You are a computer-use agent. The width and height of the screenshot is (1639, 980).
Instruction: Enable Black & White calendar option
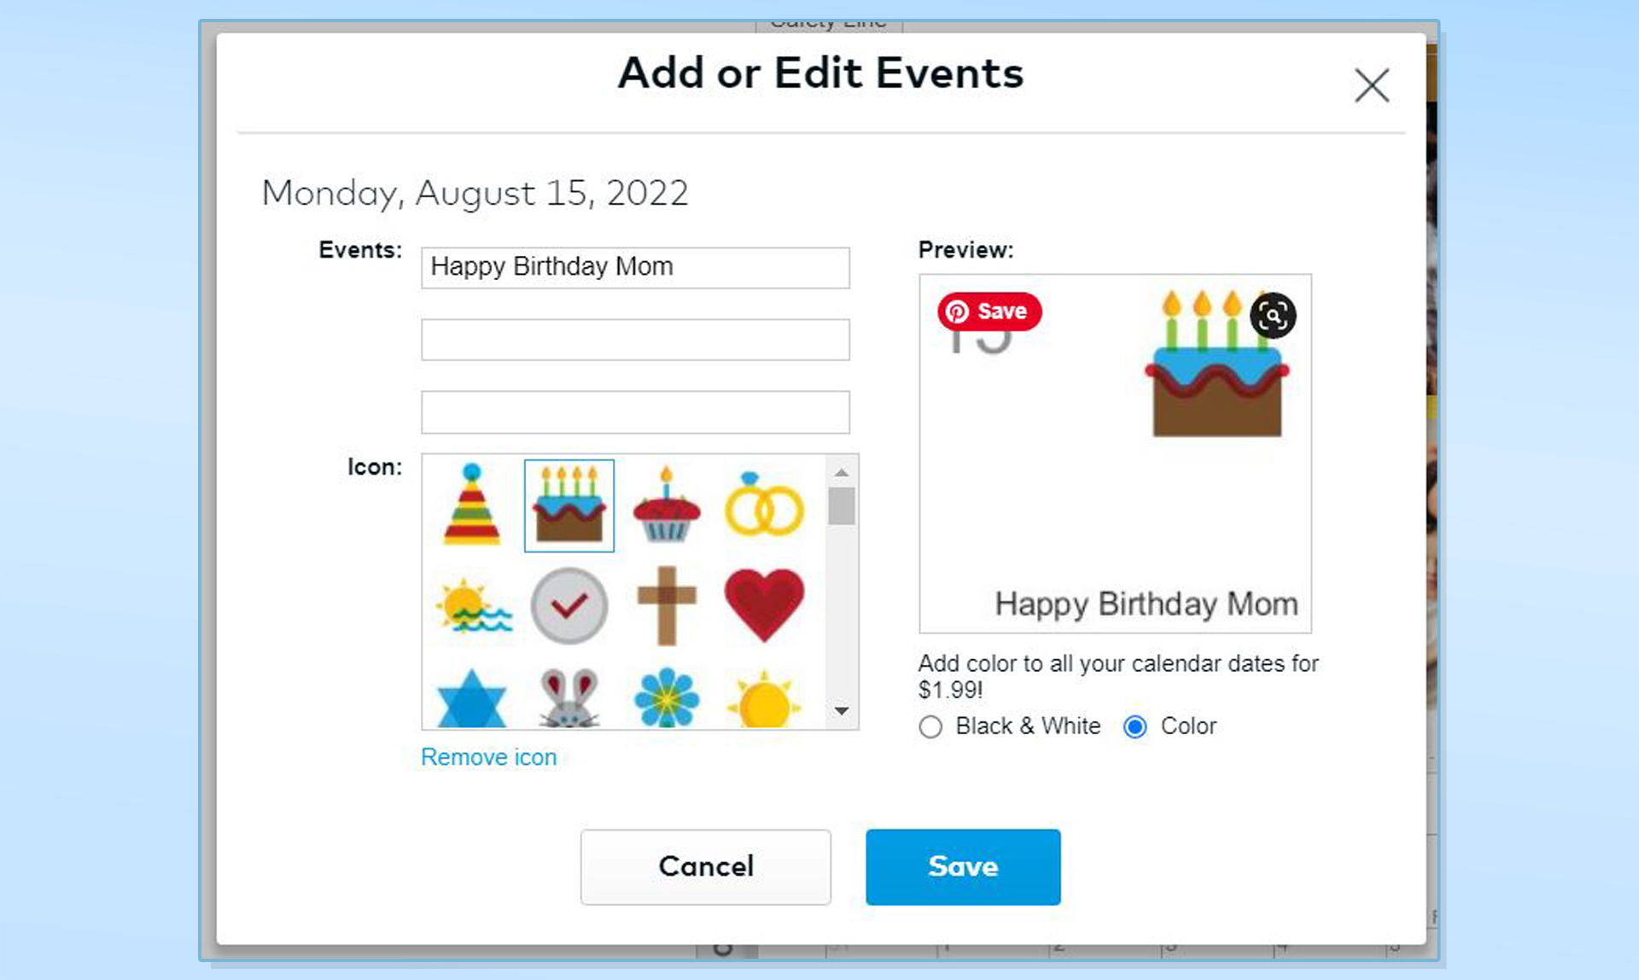pyautogui.click(x=931, y=726)
